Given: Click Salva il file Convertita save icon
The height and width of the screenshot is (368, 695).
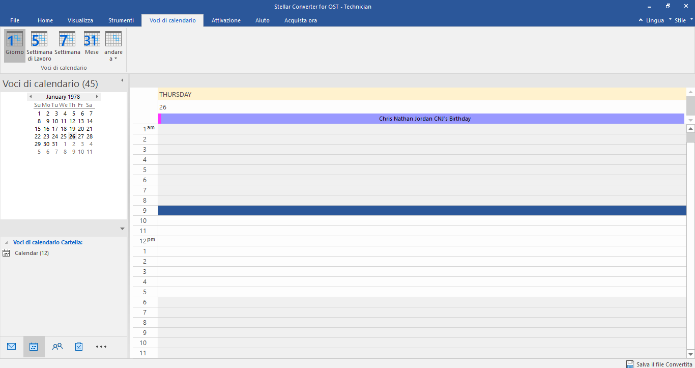Looking at the screenshot, I should pyautogui.click(x=630, y=364).
